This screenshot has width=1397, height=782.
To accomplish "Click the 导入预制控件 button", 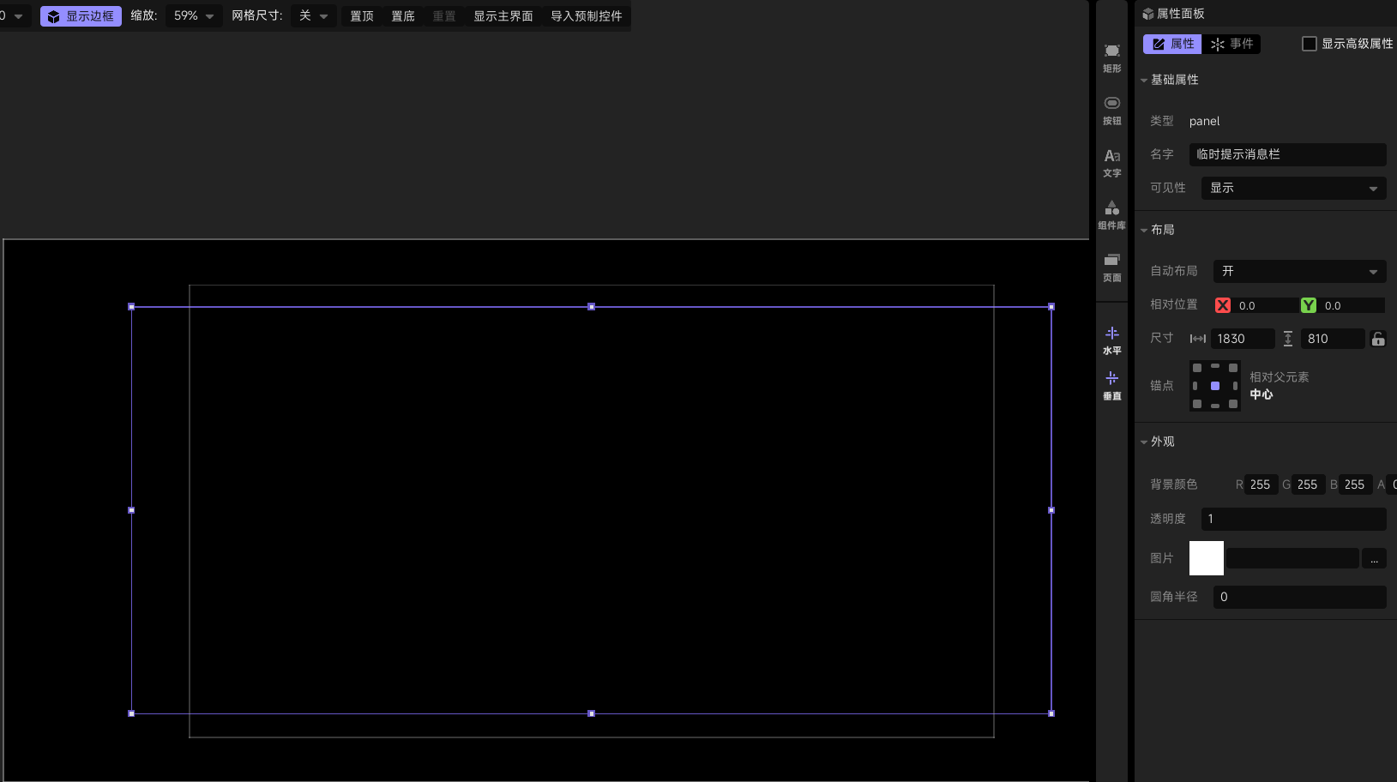I will pos(587,16).
